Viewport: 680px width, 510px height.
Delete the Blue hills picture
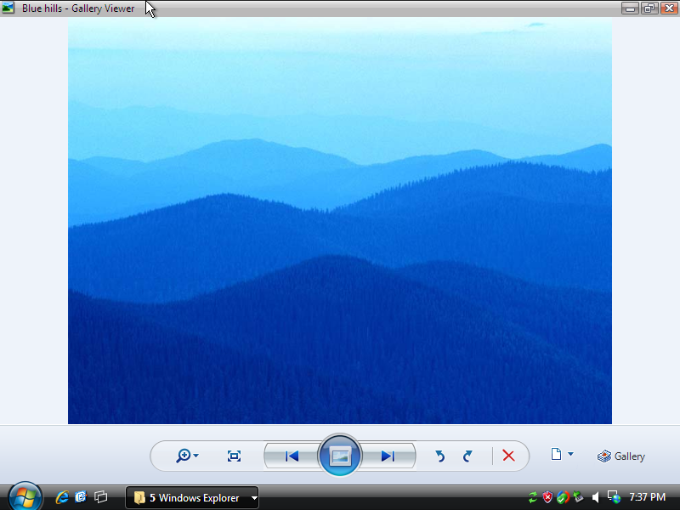pyautogui.click(x=508, y=456)
